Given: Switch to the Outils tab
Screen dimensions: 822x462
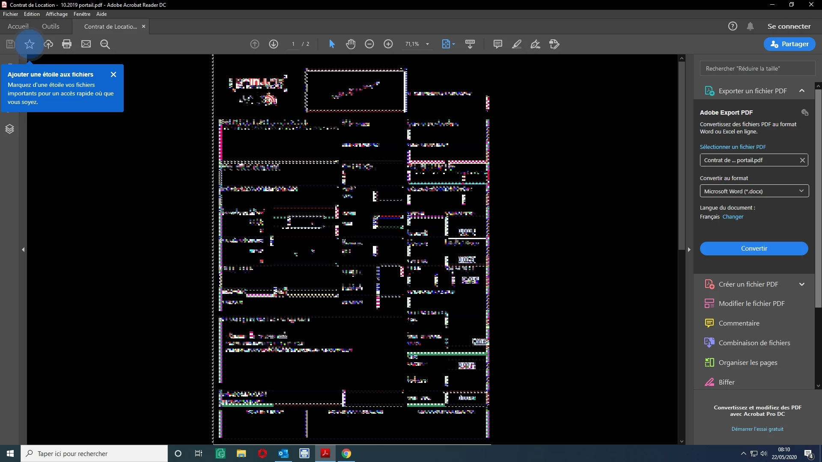Looking at the screenshot, I should [51, 27].
